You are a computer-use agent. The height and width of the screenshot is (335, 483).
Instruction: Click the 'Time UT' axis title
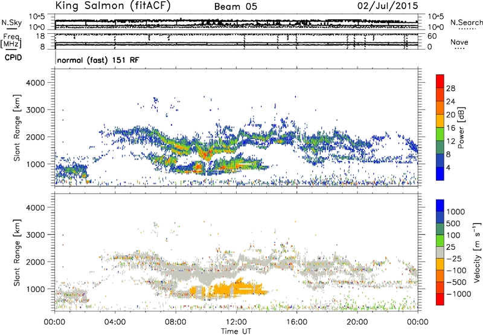(x=236, y=331)
